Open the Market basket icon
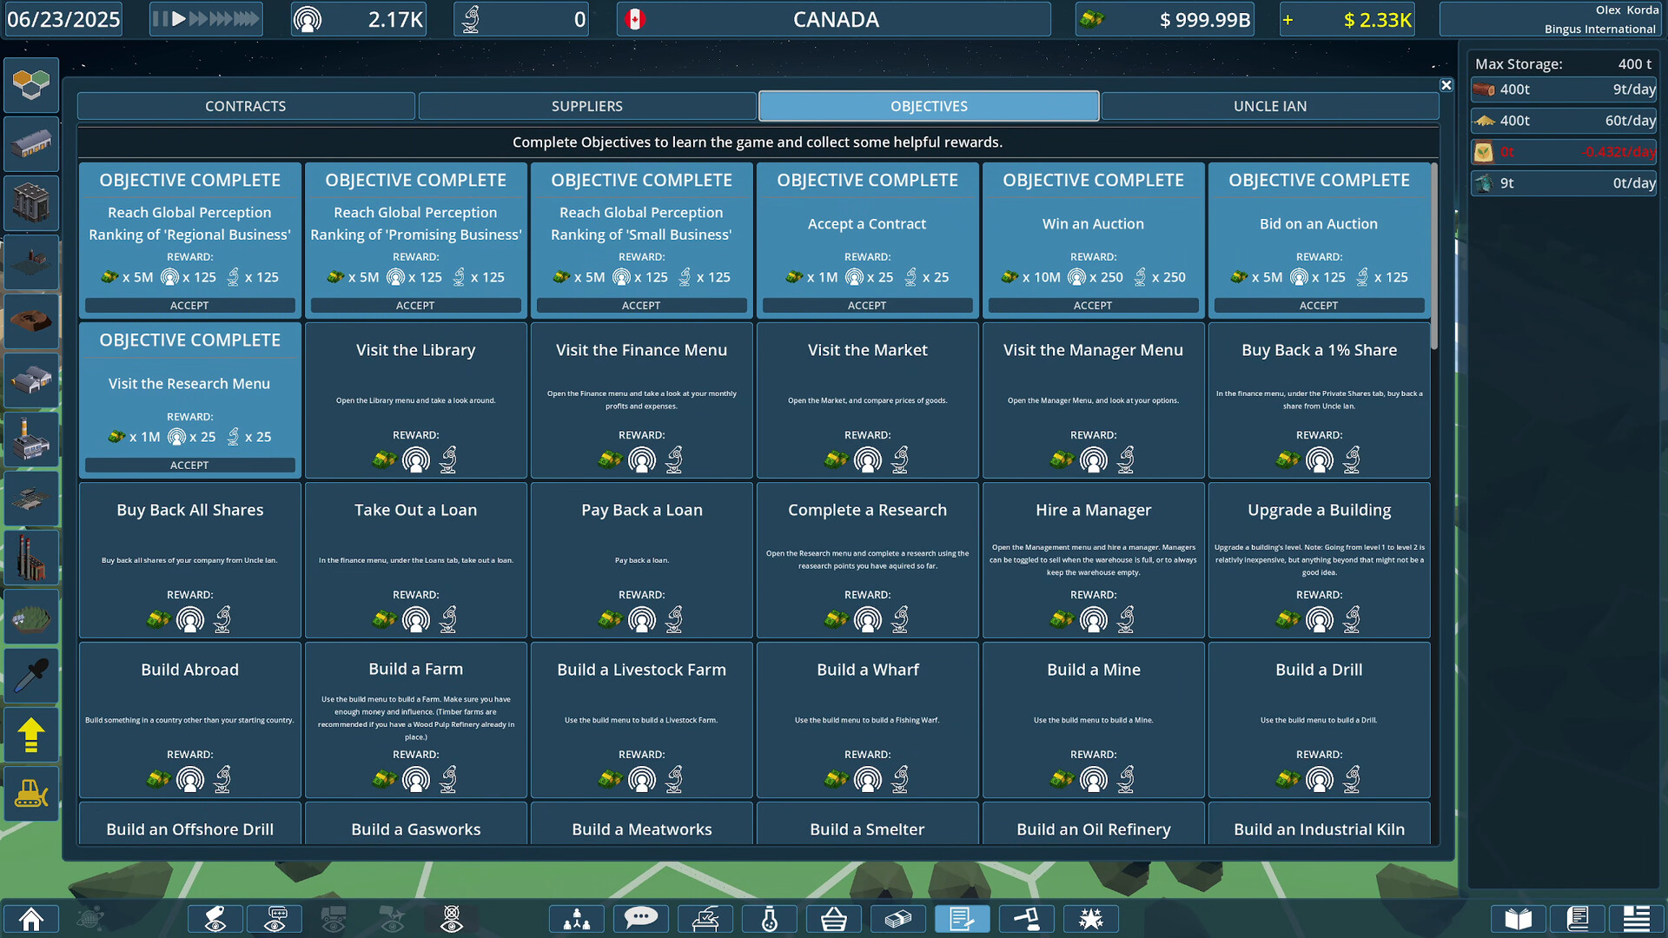Screen dimensions: 1668x938 (834, 918)
